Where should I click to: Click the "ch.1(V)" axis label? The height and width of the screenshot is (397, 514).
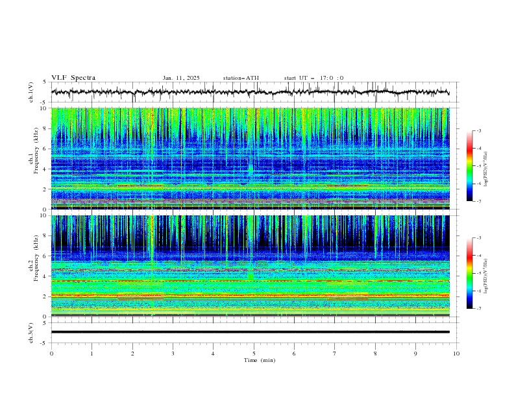click(31, 92)
